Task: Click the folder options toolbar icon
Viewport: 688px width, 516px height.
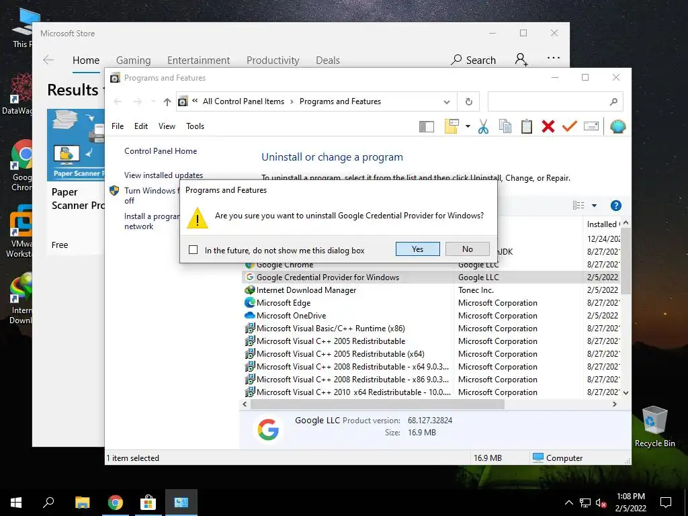Action: [x=451, y=126]
